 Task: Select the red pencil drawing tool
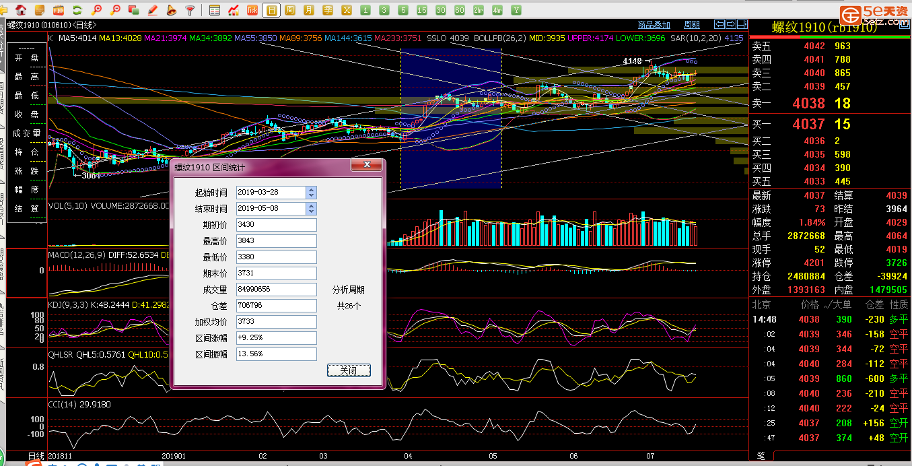(153, 10)
